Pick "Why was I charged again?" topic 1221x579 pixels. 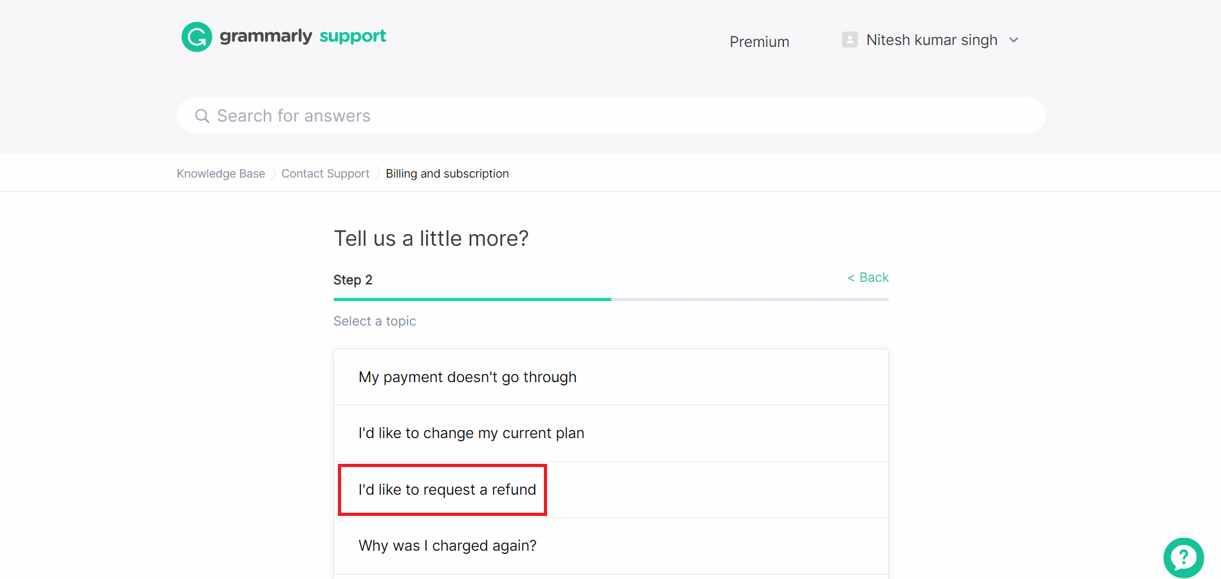(x=447, y=546)
